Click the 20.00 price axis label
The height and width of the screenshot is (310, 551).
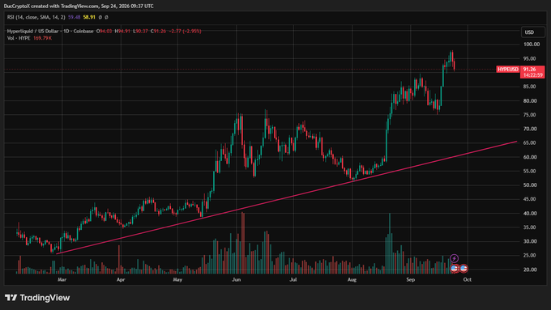[530, 270]
